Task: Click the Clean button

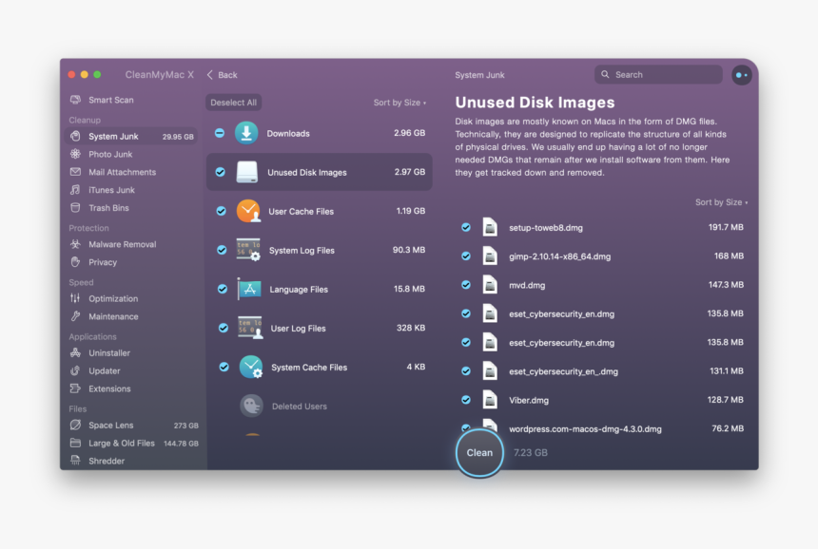Action: [479, 453]
